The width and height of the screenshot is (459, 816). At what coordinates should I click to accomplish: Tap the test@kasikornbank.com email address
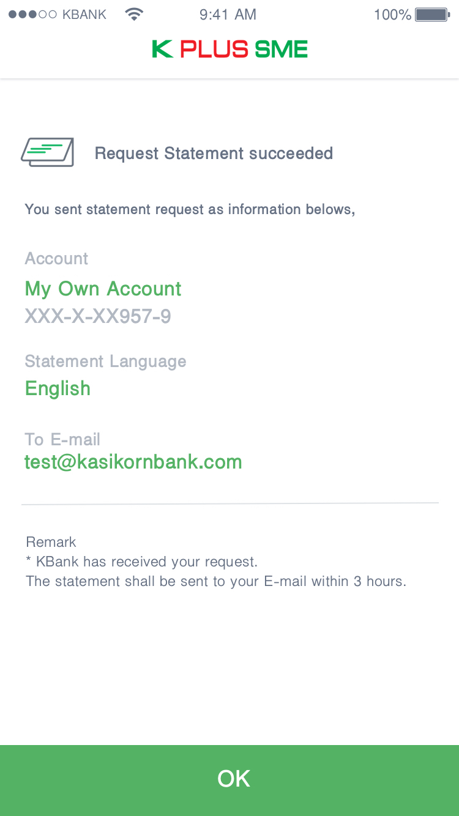pyautogui.click(x=133, y=462)
